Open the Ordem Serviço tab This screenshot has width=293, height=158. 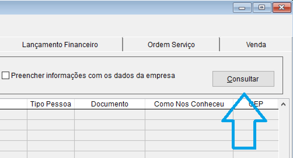click(x=171, y=45)
